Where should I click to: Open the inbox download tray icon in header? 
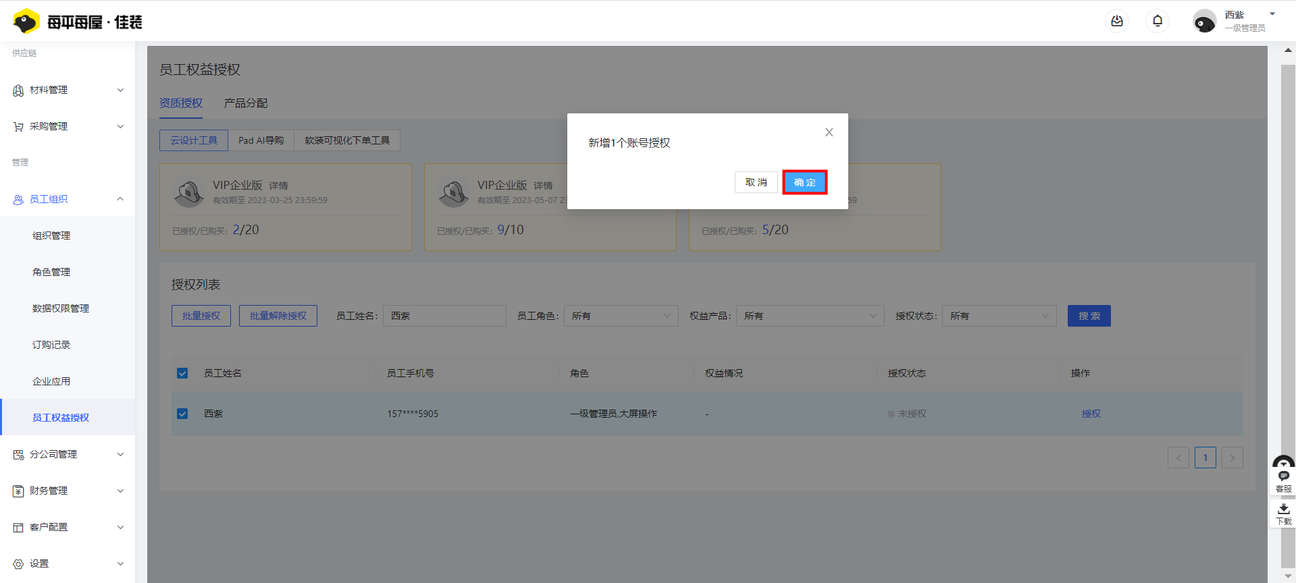(x=1117, y=22)
